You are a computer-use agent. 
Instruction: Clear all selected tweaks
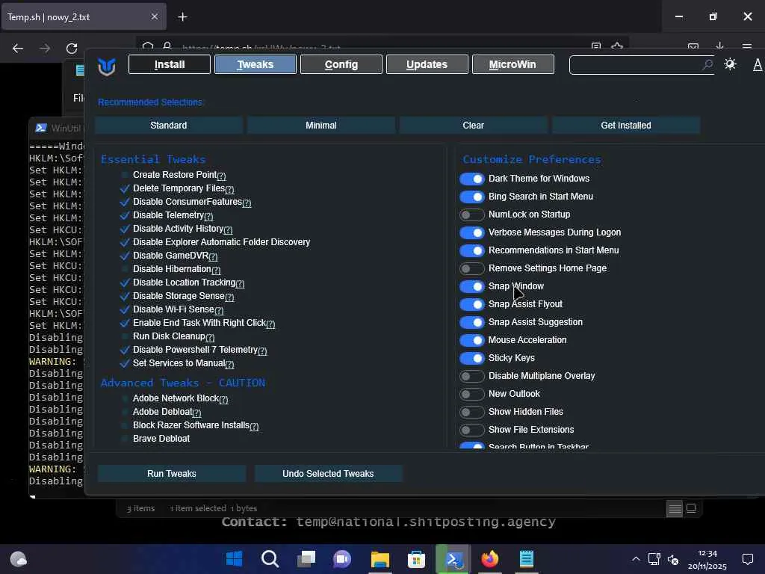click(x=473, y=126)
